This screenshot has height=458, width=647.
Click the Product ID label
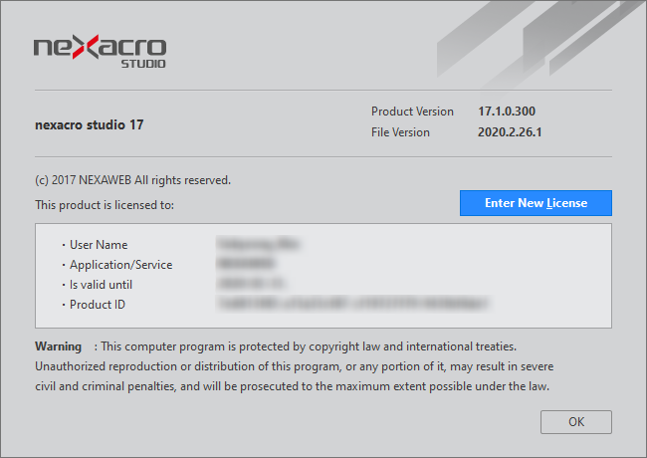(x=98, y=305)
